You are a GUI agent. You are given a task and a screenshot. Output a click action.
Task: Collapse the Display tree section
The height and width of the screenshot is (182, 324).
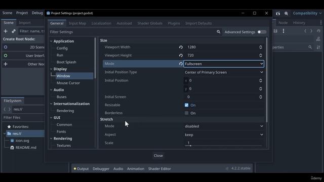(x=51, y=69)
